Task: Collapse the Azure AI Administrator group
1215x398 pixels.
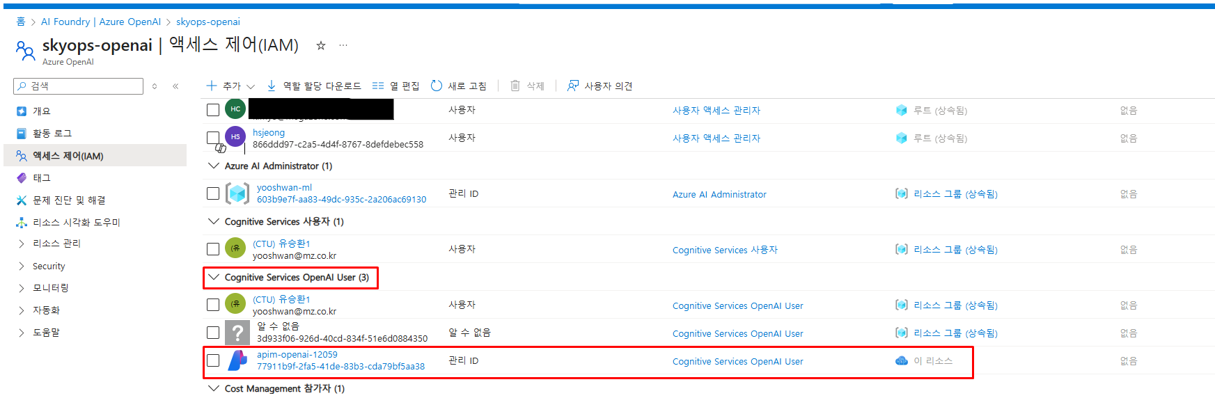Action: pos(214,166)
